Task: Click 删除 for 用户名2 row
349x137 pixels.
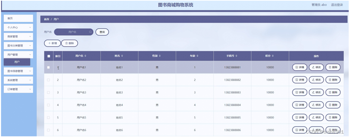Action: [333, 80]
